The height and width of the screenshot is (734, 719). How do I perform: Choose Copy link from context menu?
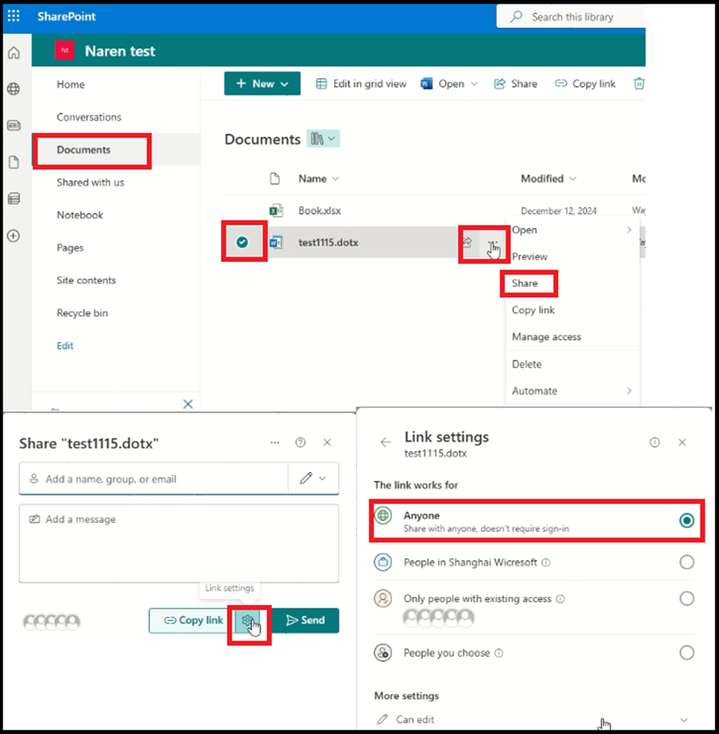pyautogui.click(x=533, y=310)
